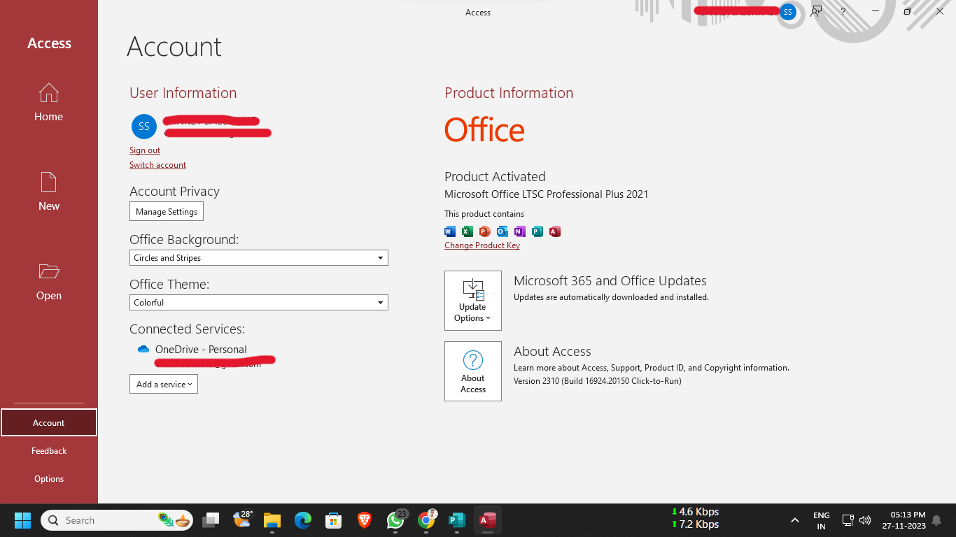This screenshot has width=956, height=537.
Task: Open the Options menu item
Action: (x=49, y=479)
